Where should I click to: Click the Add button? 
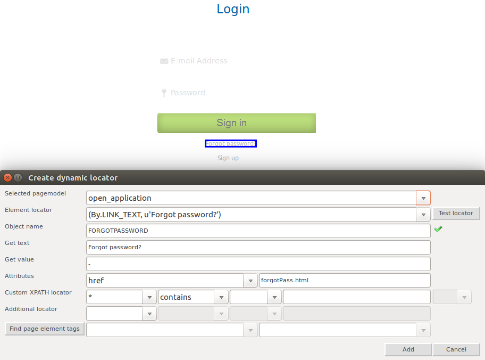point(408,349)
